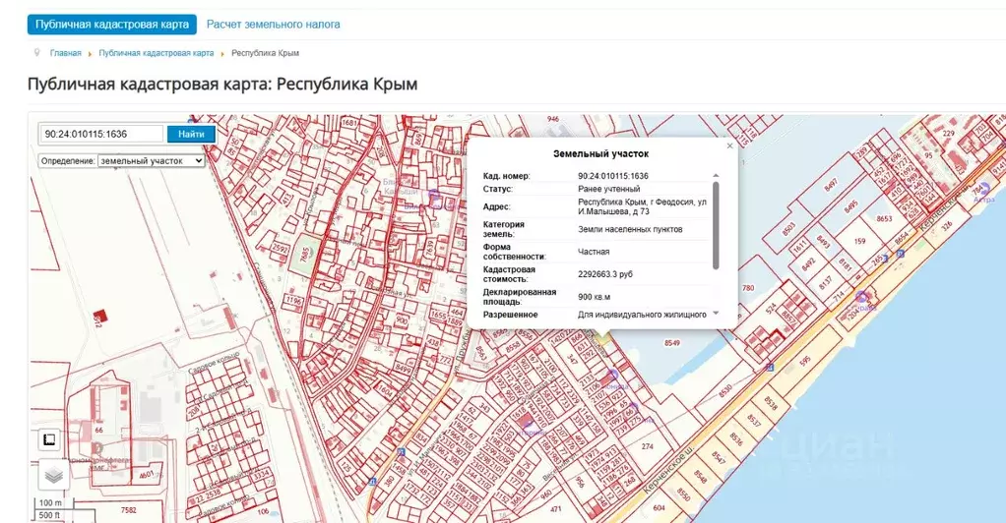Screen dimensions: 1006x523
Task: Click map parcel labeled 8530
Action: (x=725, y=390)
